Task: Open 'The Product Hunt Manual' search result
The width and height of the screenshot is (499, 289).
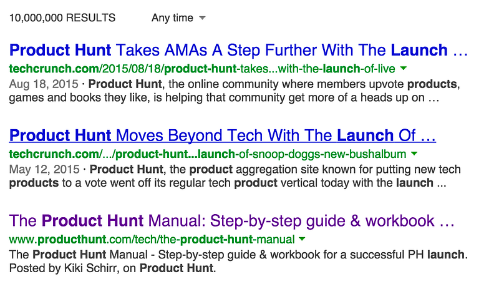Action: pyautogui.click(x=231, y=221)
